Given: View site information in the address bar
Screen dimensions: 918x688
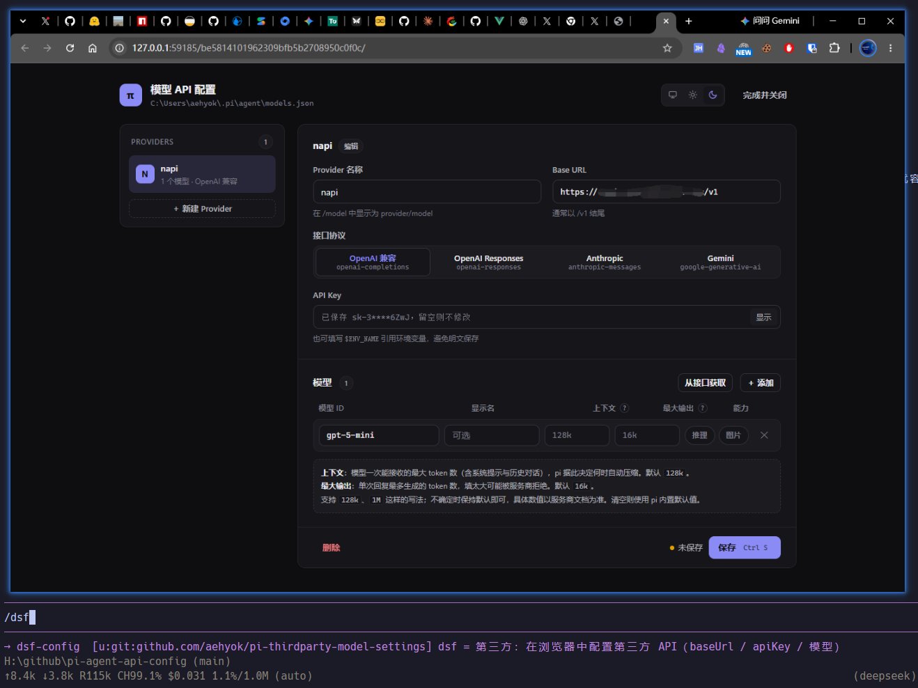Looking at the screenshot, I should click(119, 48).
